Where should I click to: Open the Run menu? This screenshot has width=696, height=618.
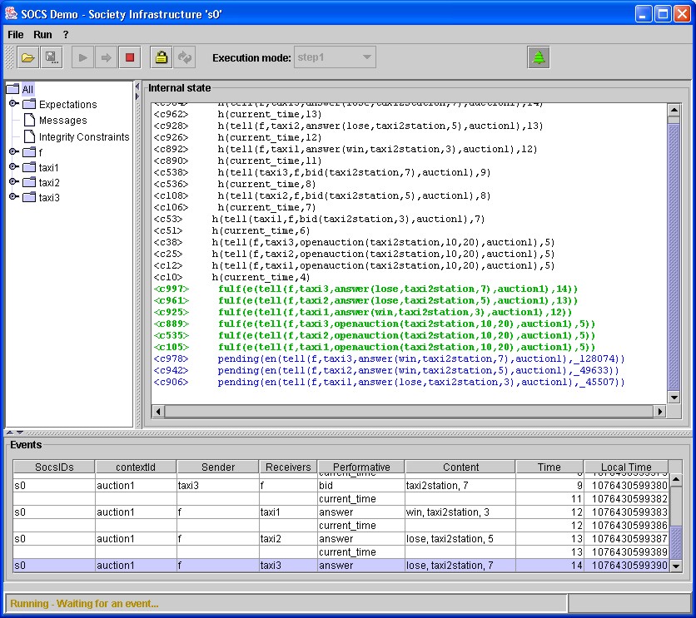42,35
